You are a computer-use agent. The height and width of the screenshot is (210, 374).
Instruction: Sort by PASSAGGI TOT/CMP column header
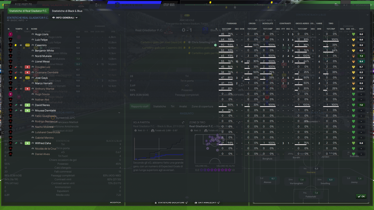point(227,29)
